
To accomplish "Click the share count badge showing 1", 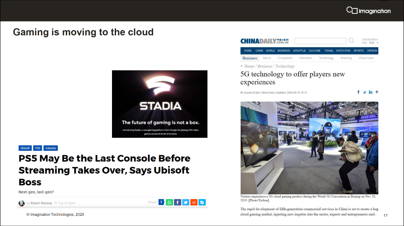I will coord(161,202).
